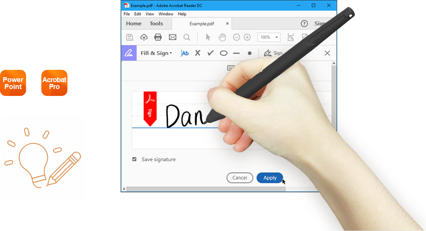The image size is (426, 231).
Task: Close the Example.pdf document tab
Action: point(227,23)
